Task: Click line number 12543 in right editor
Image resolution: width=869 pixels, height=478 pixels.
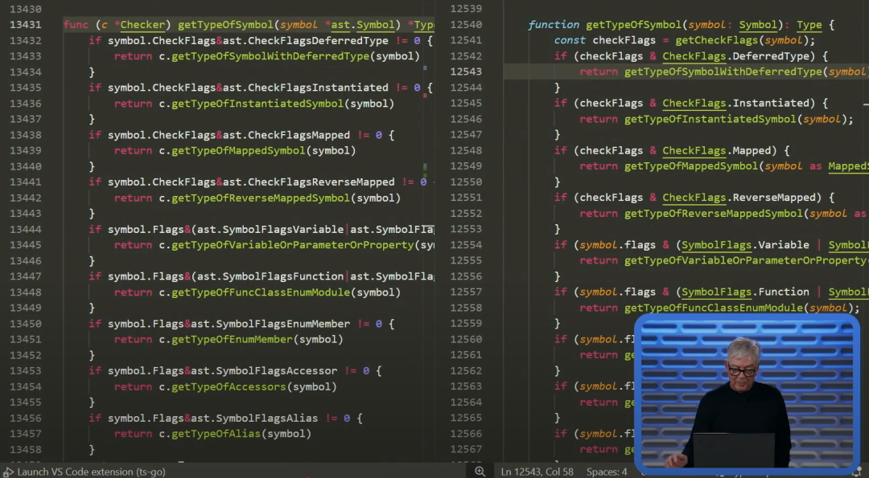Action: [x=466, y=71]
